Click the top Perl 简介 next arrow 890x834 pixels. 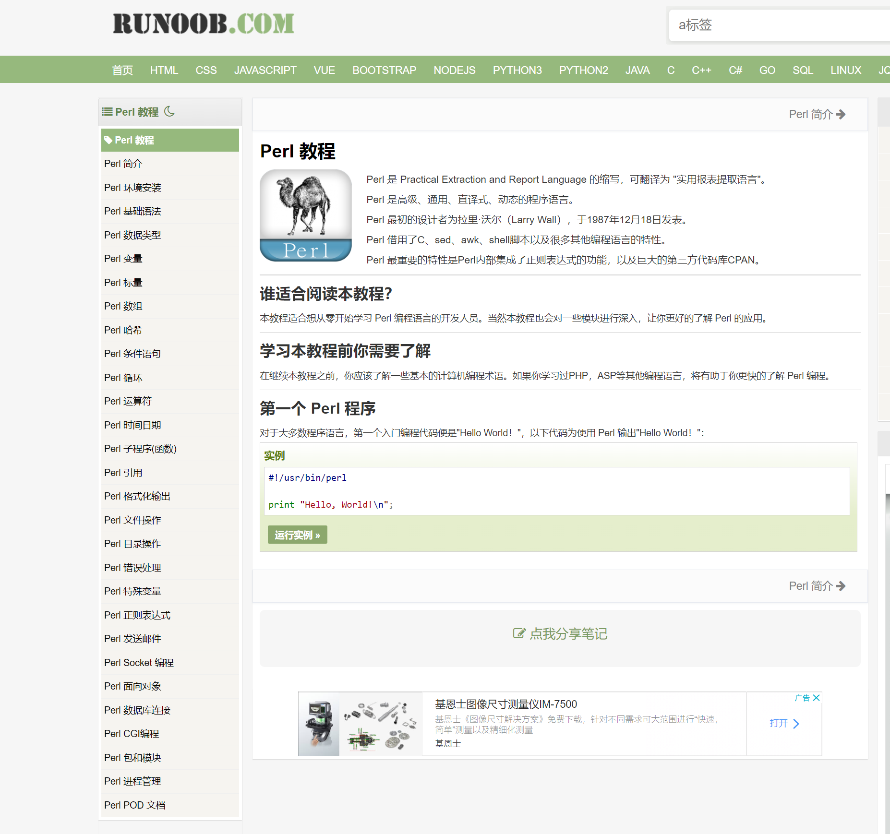(841, 114)
